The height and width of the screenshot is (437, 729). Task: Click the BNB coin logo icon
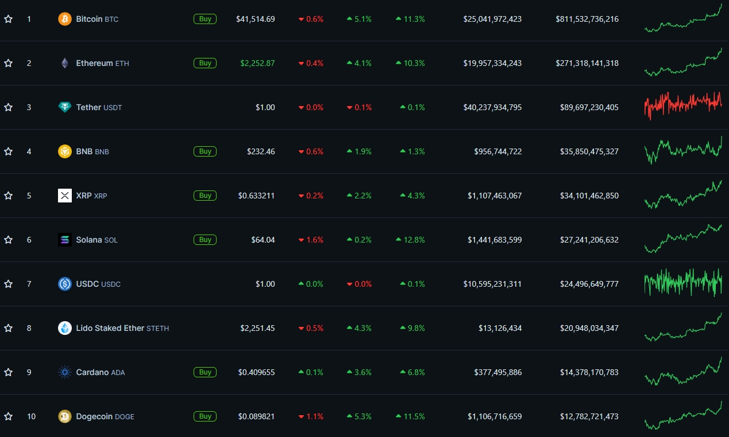(65, 151)
